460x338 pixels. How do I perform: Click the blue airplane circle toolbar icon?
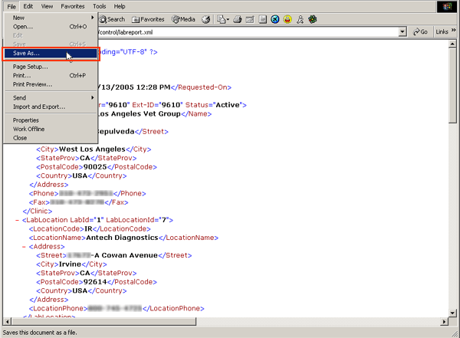(275, 20)
